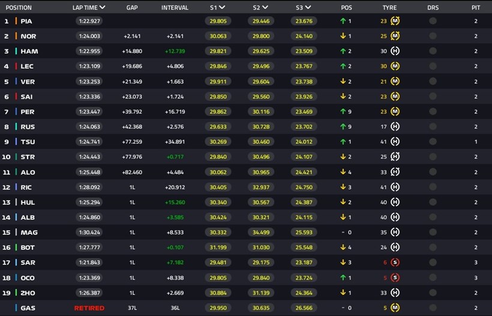
Task: Open the S2 column dropdown arrow
Action: pyautogui.click(x=265, y=7)
